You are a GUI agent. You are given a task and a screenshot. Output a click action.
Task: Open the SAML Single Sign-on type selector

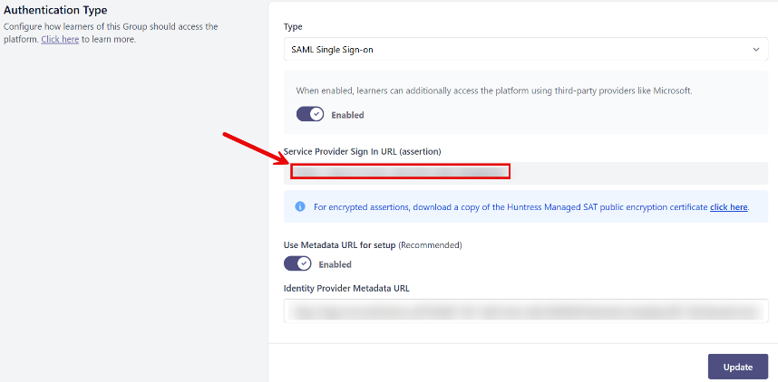pyautogui.click(x=525, y=50)
